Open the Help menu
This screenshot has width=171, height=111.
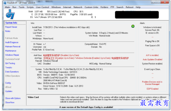[138, 7]
